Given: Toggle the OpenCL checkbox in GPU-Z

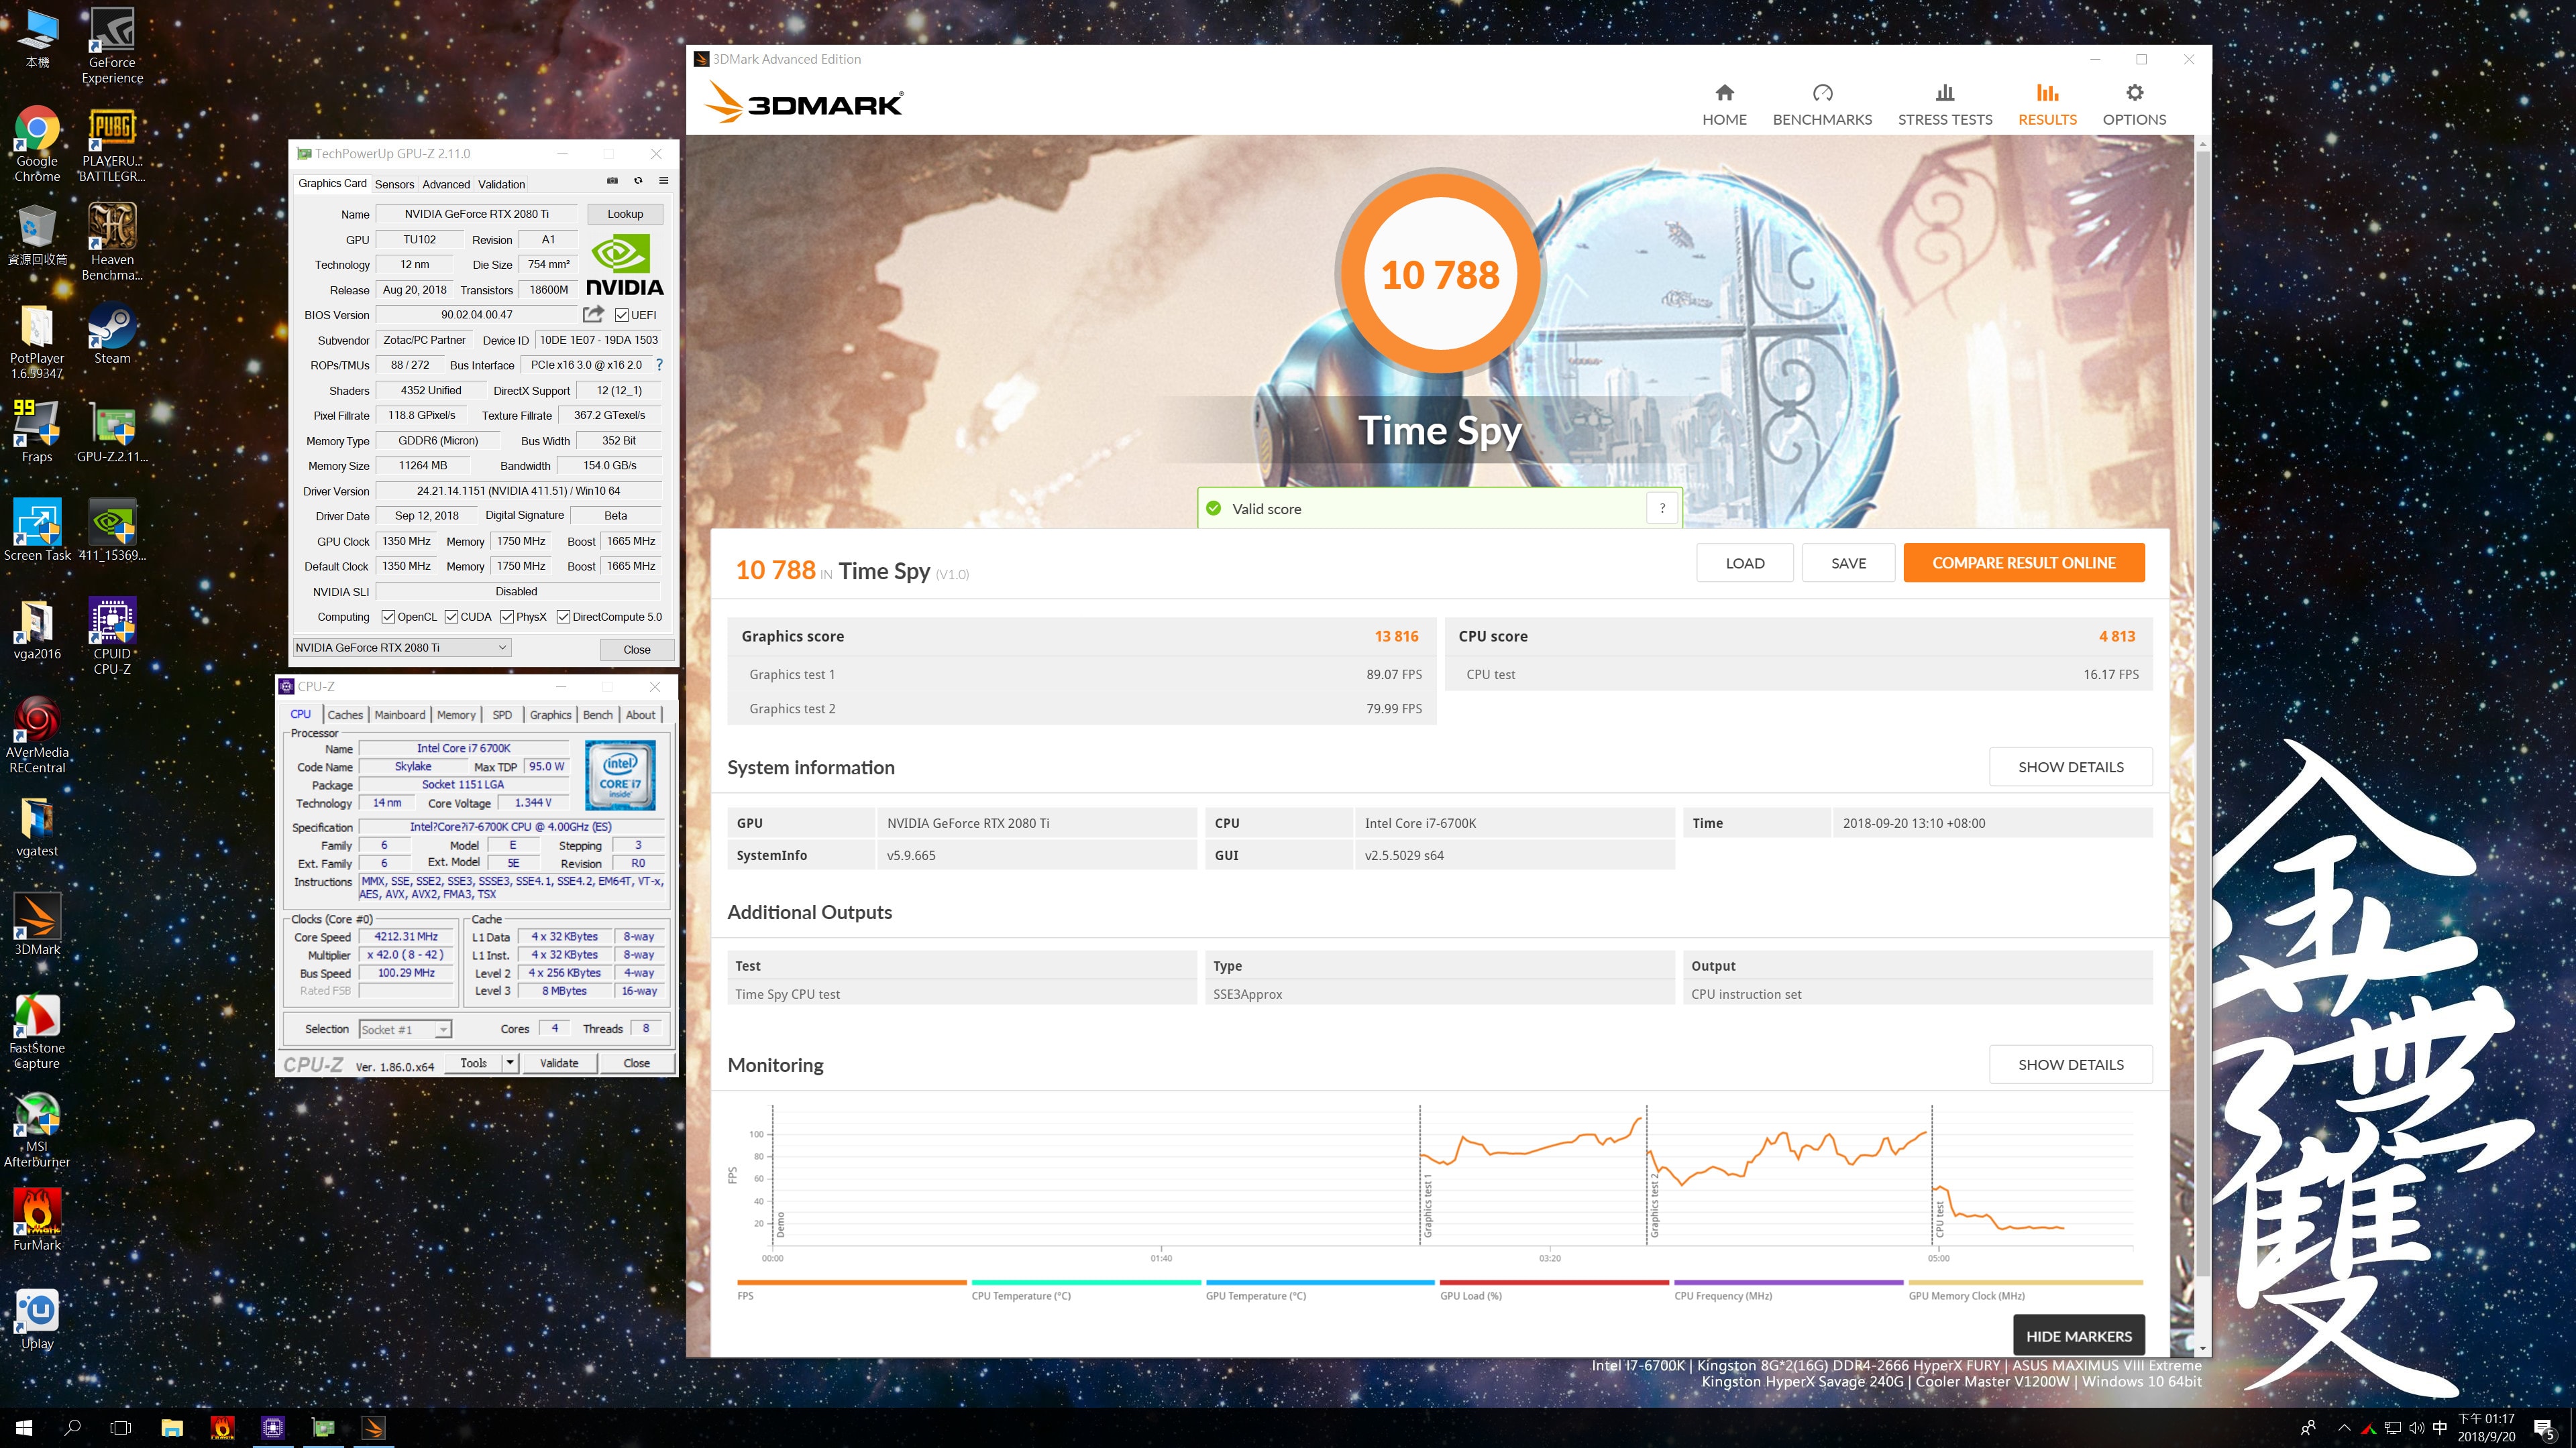Looking at the screenshot, I should [x=388, y=617].
